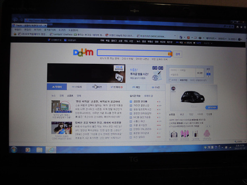Screen dimensions: 247x185
Task: Open the 도구(O) dropdown in the command bar
Action: click(232, 39)
